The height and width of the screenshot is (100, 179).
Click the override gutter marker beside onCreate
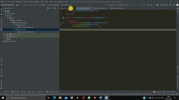click(x=63, y=23)
